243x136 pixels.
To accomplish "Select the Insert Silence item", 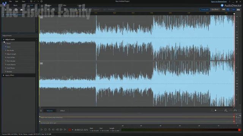I will (x=11, y=65).
